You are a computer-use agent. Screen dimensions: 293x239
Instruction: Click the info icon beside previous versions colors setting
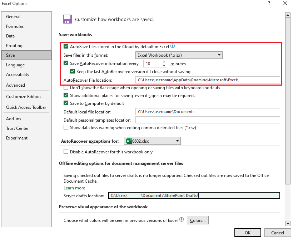[182, 220]
